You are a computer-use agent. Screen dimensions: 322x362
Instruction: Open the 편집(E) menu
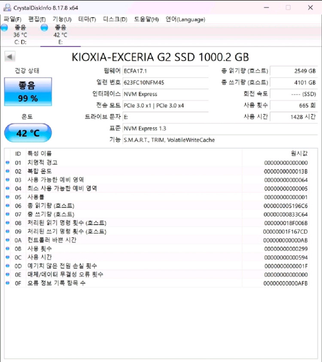point(37,19)
